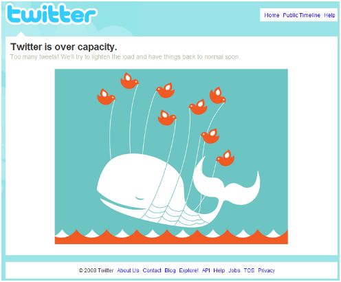Click the leftmost orange bird
Viewport: 341px width, 282px height.
106,97
